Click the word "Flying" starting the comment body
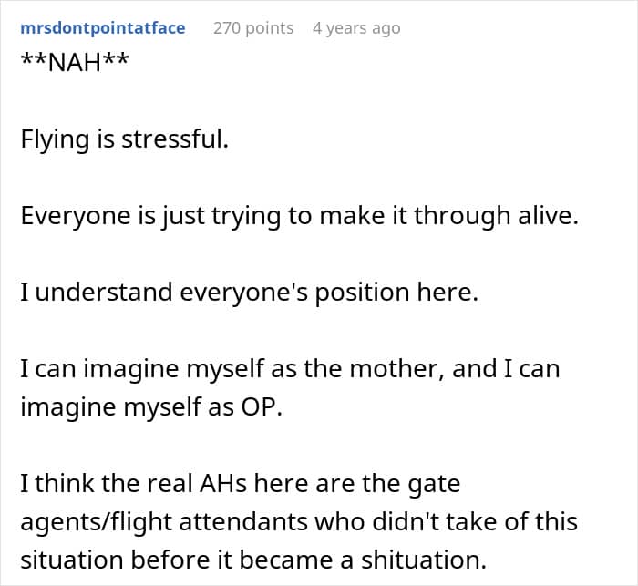Viewport: 638px width, 586px height. pos(55,139)
